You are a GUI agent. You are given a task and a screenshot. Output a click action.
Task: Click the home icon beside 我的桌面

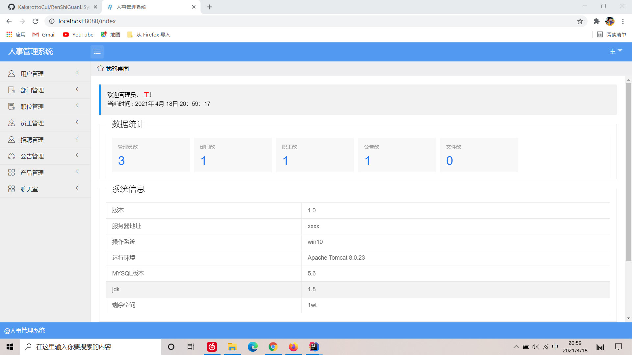pyautogui.click(x=100, y=68)
